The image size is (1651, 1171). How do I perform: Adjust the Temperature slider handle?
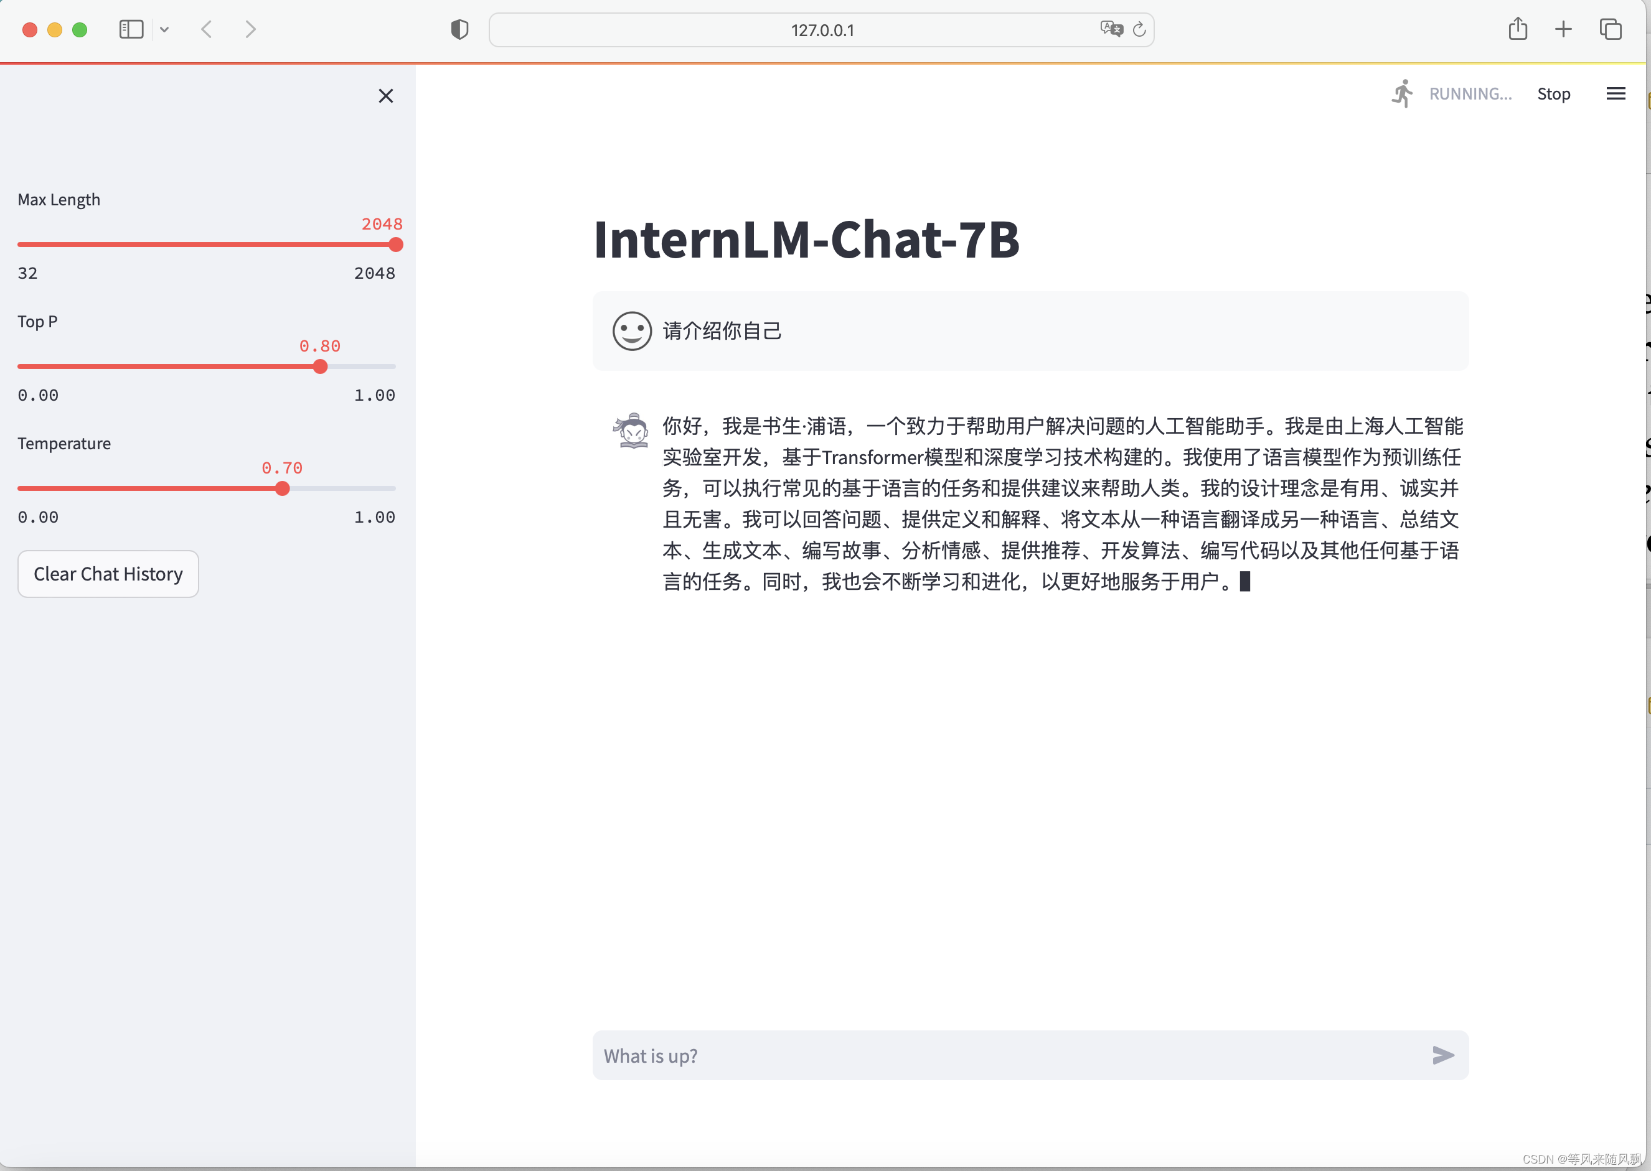pos(282,489)
